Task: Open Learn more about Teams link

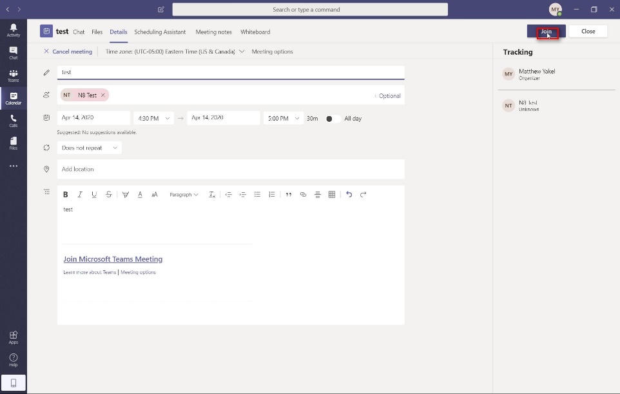Action: point(90,272)
